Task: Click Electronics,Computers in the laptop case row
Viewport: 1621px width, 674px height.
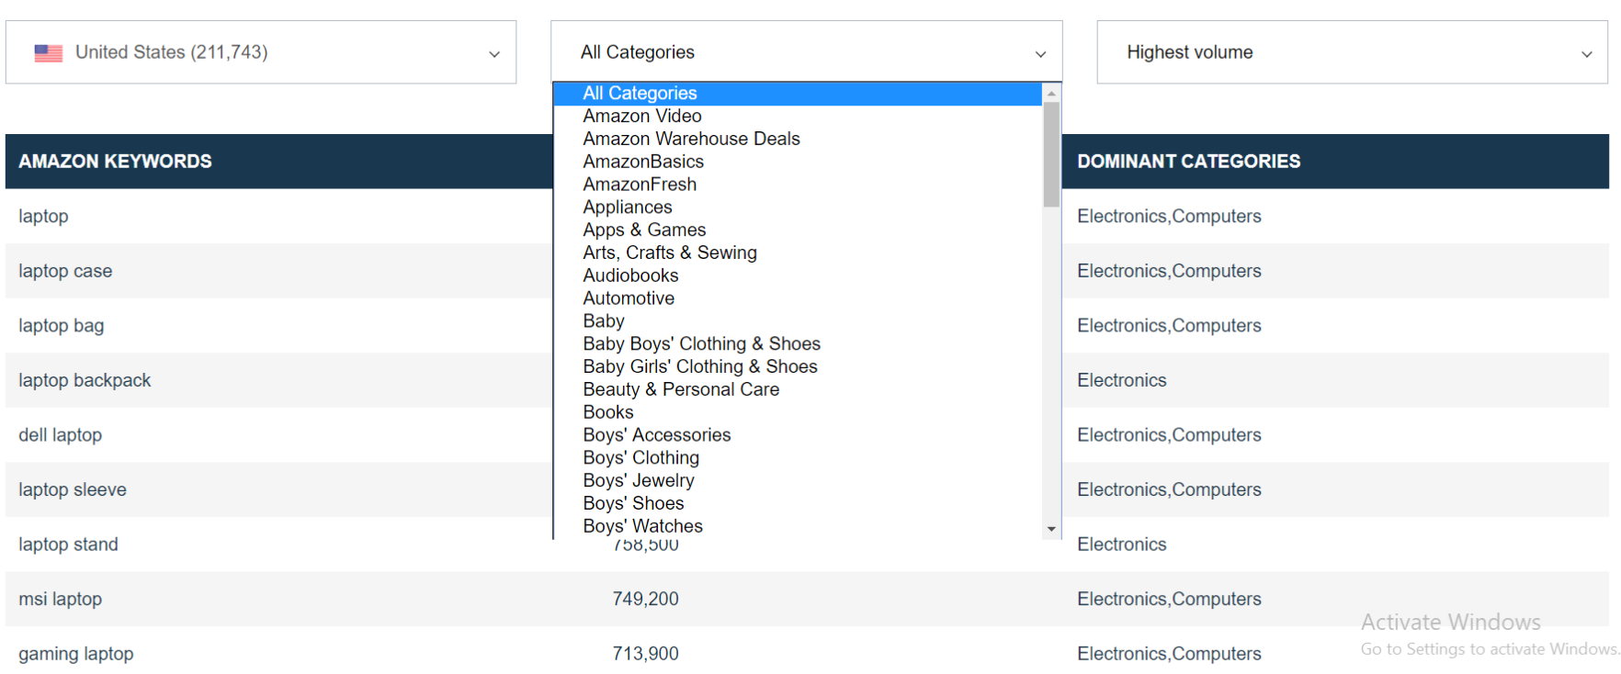Action: point(1169,272)
